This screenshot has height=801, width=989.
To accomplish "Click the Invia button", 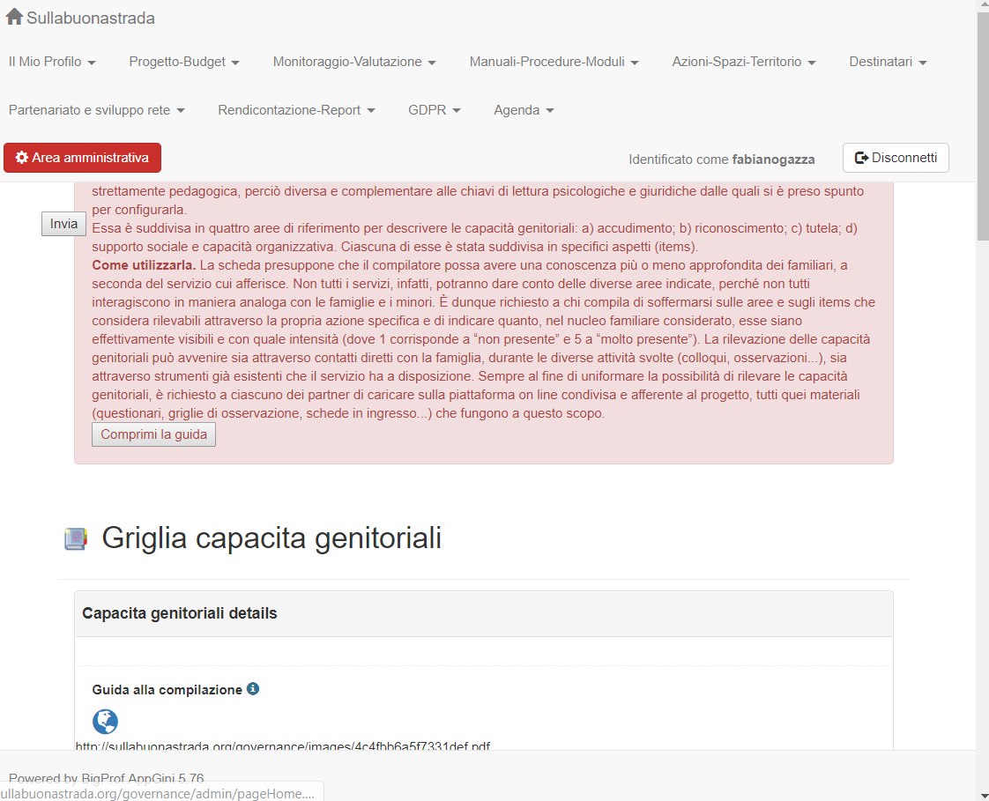I will tap(63, 224).
